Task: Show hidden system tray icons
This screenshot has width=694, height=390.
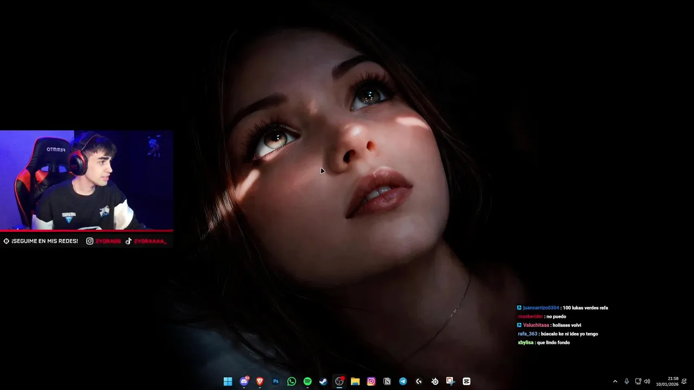Action: 615,381
